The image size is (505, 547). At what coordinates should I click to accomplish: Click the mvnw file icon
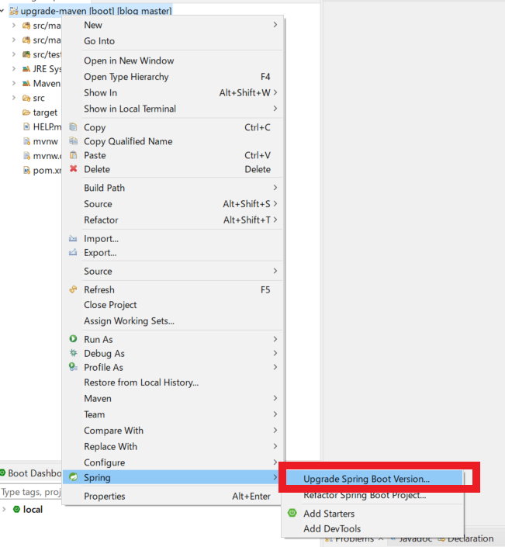tap(26, 141)
